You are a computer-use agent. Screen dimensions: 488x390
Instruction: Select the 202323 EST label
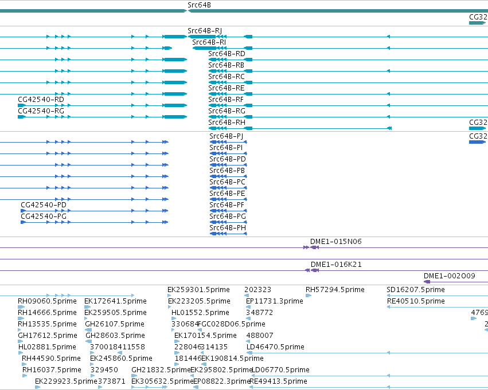tap(257, 290)
